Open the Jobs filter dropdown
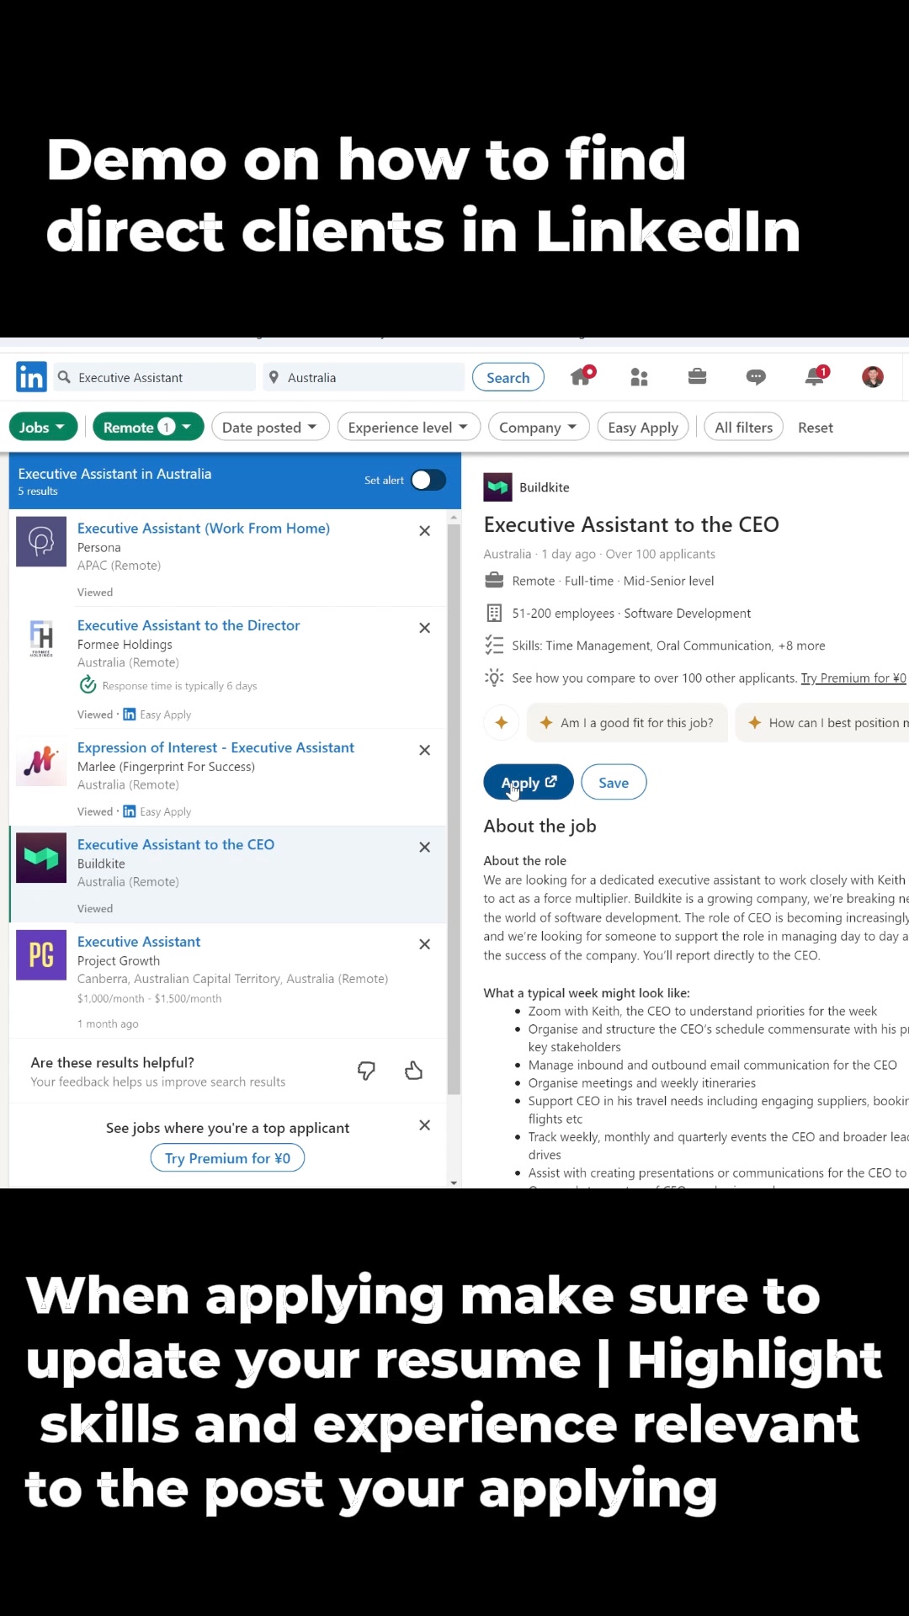Screen dimensions: 909x1616 [x=43, y=427]
